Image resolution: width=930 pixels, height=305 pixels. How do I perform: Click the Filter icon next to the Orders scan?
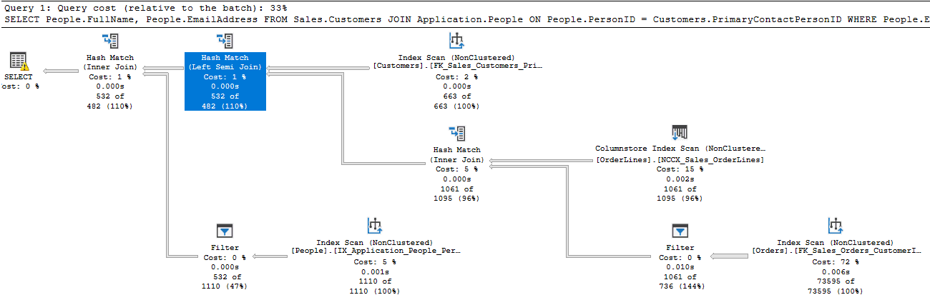(680, 231)
